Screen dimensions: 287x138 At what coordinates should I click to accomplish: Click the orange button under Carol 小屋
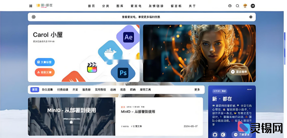(44, 72)
